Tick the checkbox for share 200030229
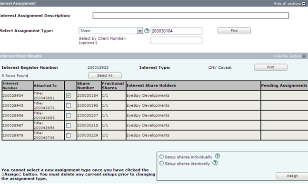308x184 pixels. pyautogui.click(x=69, y=135)
